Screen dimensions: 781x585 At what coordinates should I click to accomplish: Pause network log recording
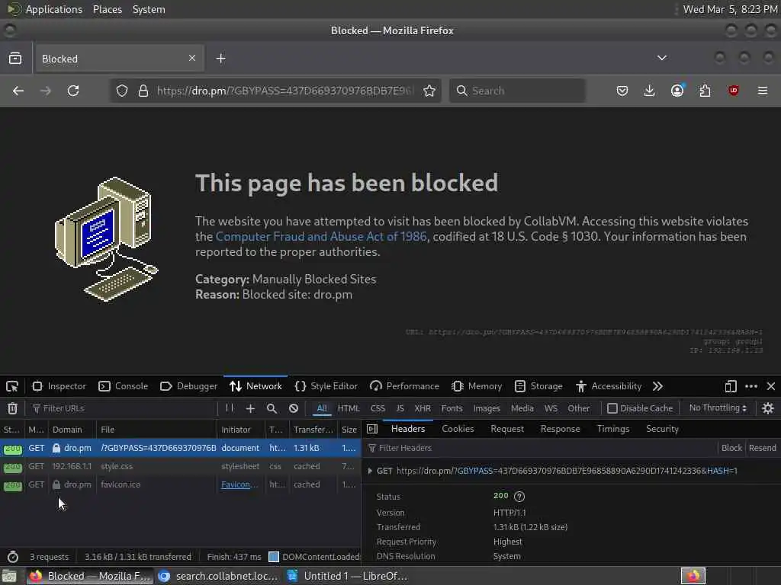point(230,408)
